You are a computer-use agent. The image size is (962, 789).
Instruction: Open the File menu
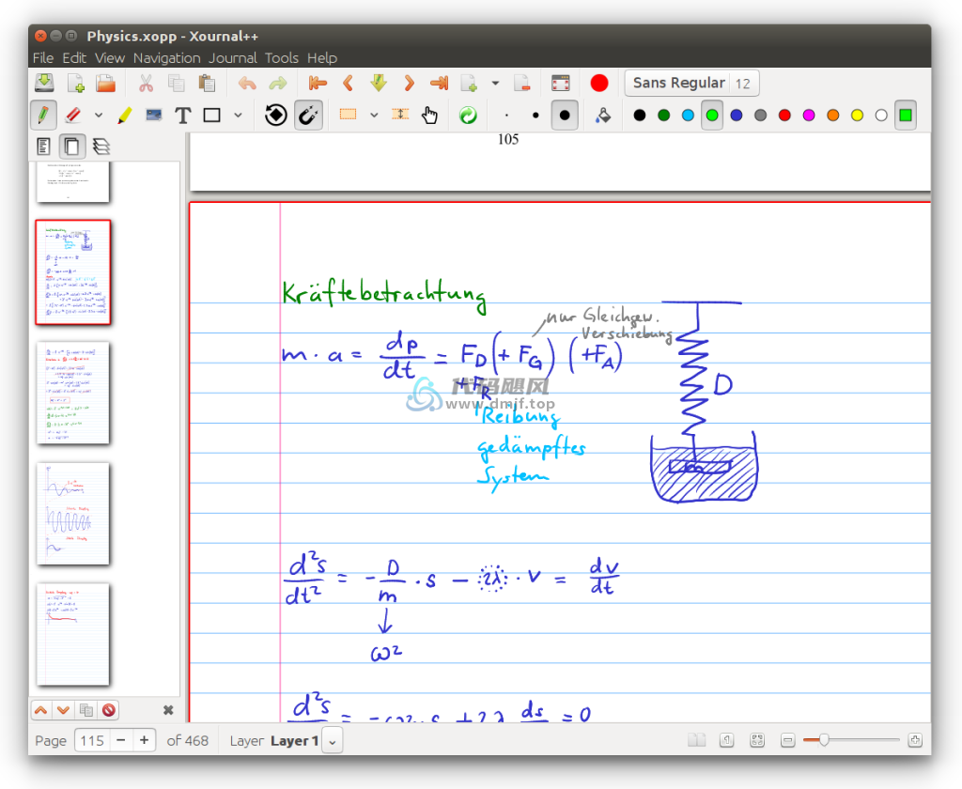43,57
